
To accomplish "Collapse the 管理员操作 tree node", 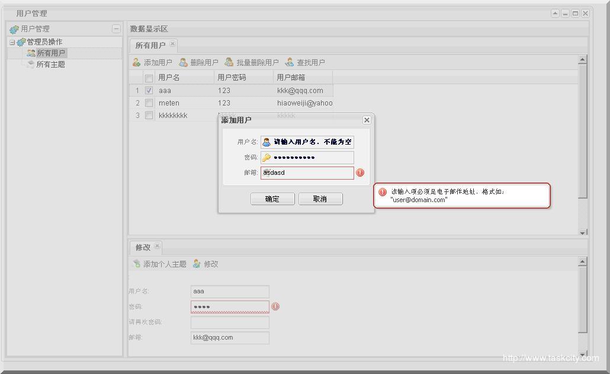I will [12, 42].
